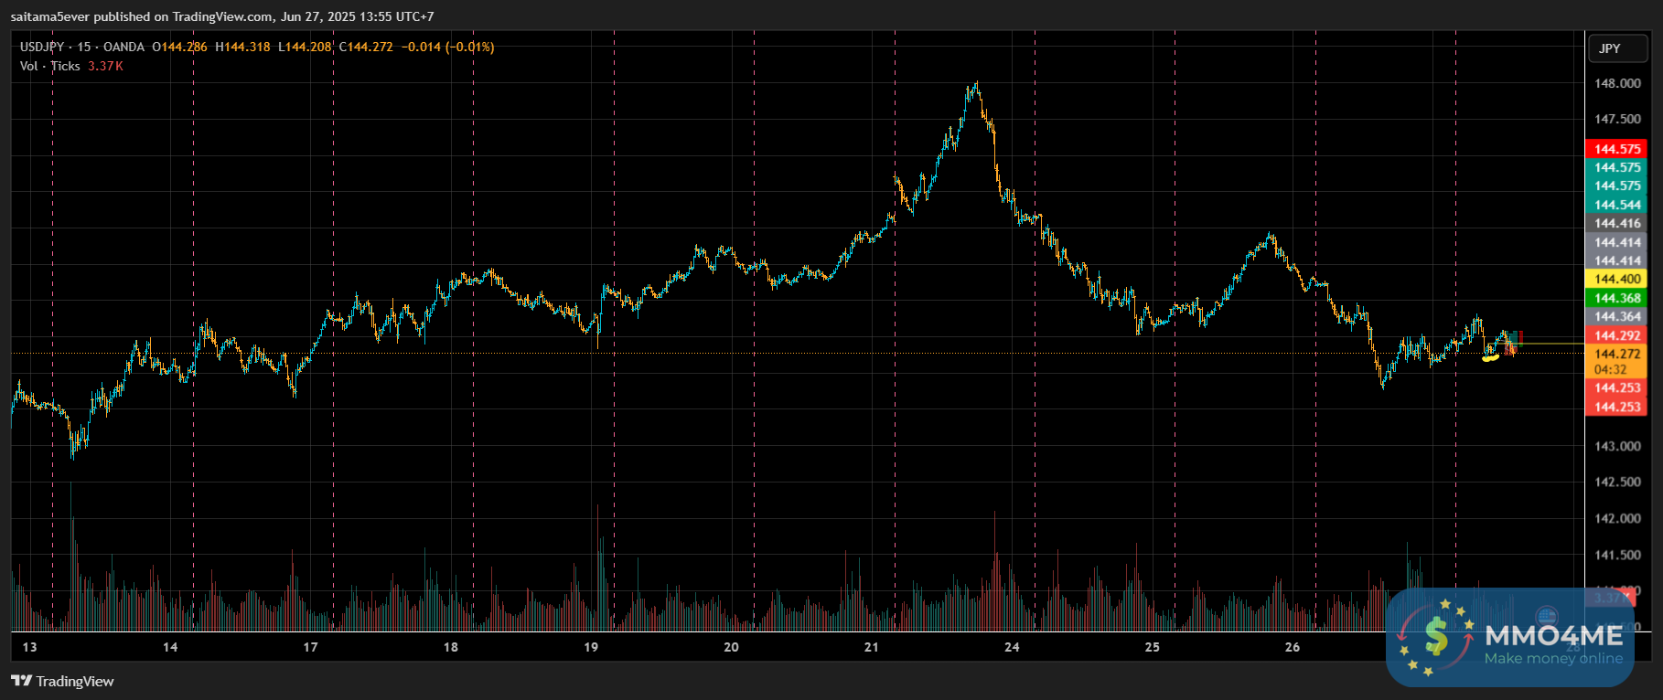Click the grey 144.416 price label
This screenshot has width=1663, height=700.
click(x=1617, y=223)
